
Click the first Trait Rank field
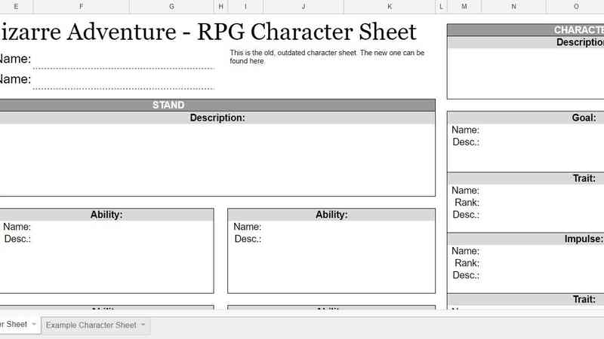point(540,203)
